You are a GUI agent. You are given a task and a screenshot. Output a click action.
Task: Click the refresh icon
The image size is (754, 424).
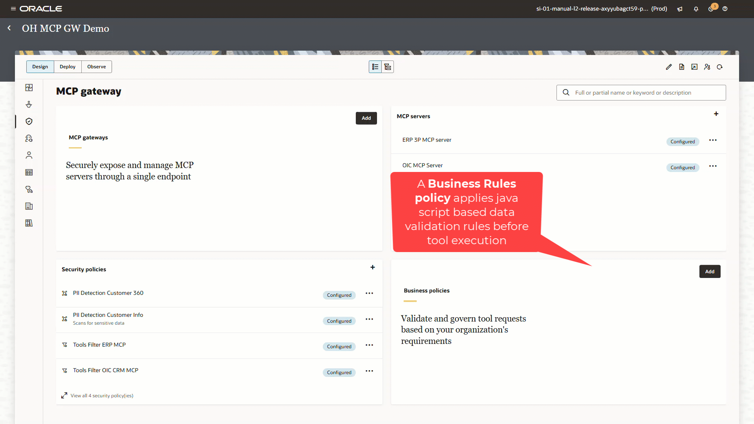point(720,67)
